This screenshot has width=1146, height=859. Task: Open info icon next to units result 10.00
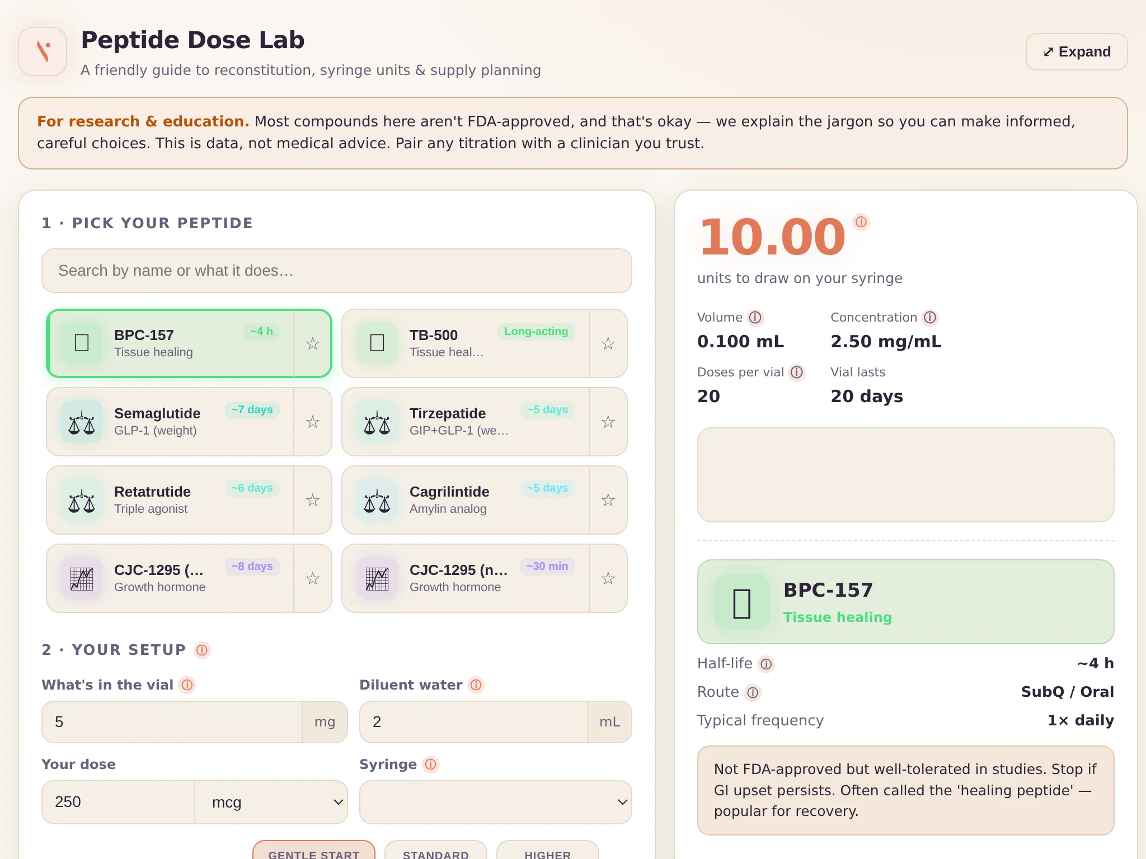click(x=861, y=222)
